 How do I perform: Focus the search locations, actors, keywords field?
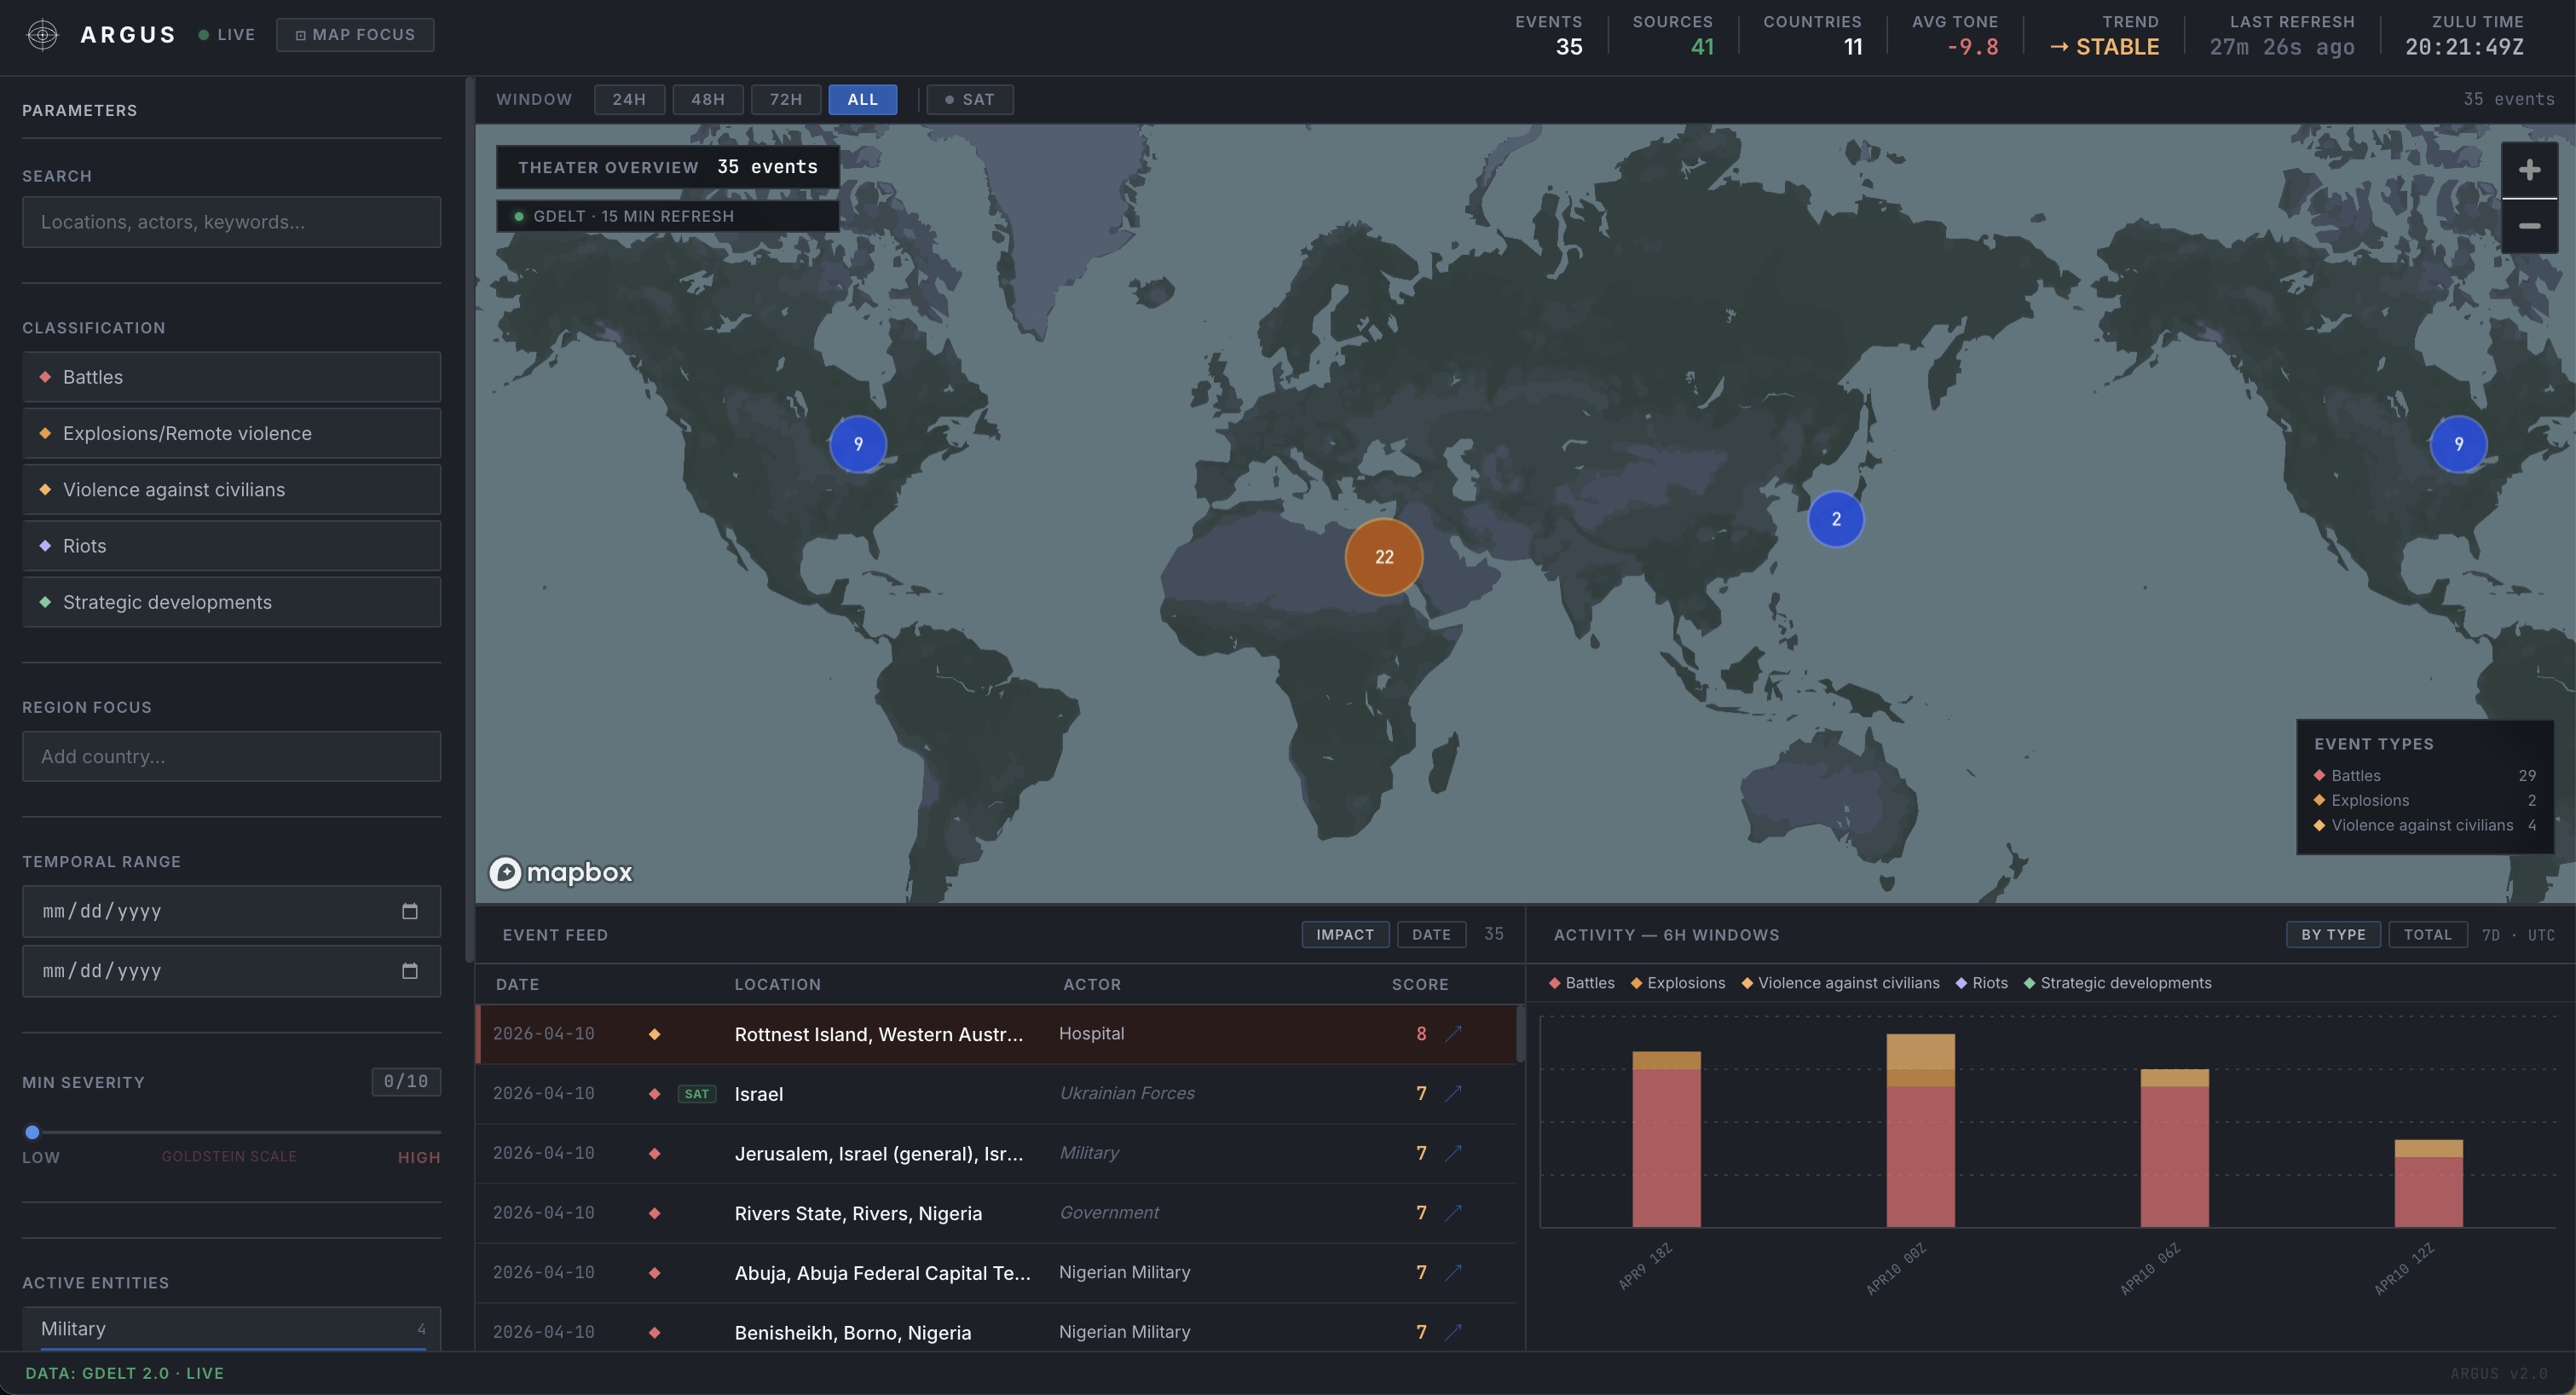tap(231, 222)
